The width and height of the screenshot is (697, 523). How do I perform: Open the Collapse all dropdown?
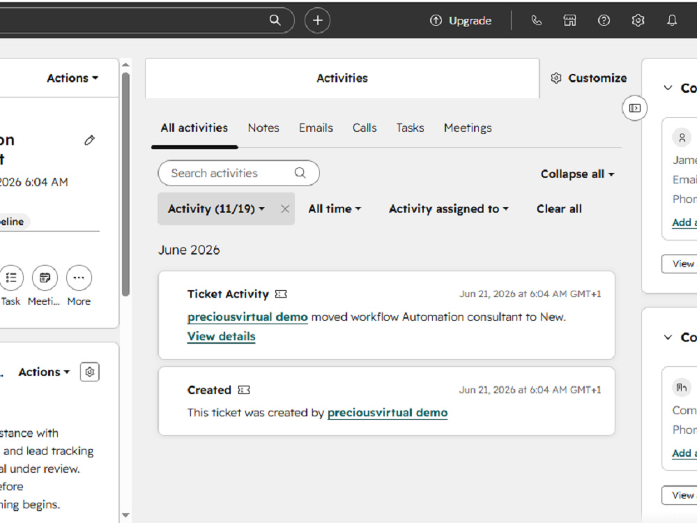tap(577, 174)
